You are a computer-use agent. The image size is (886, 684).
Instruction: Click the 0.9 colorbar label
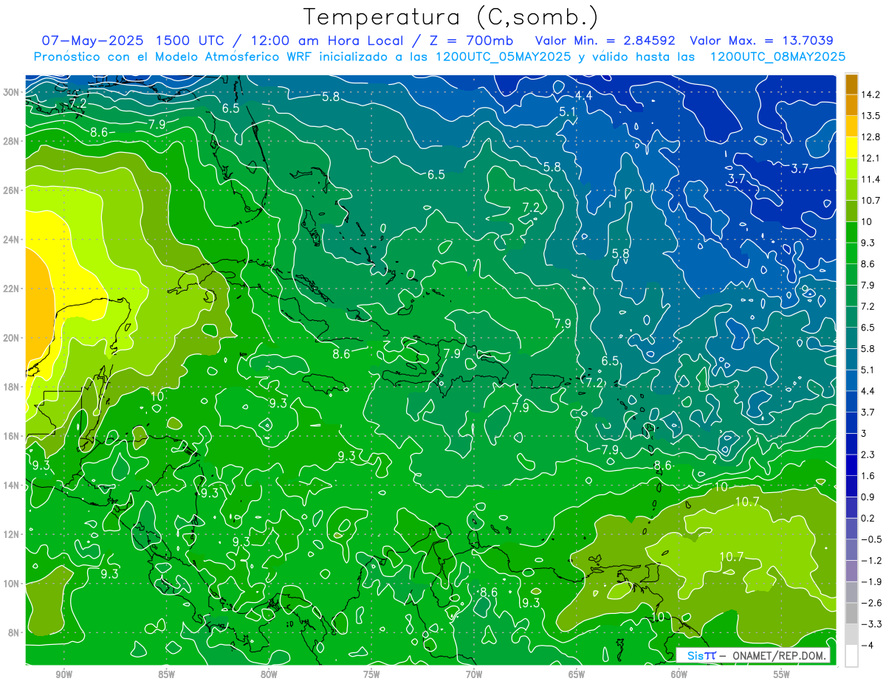point(869,497)
